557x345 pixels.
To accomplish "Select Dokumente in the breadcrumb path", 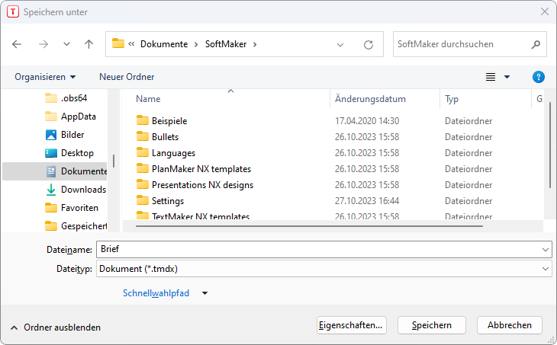I will point(164,44).
